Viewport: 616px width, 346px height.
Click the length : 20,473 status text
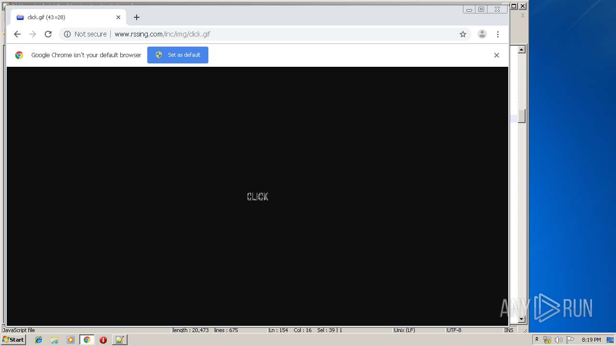click(191, 330)
